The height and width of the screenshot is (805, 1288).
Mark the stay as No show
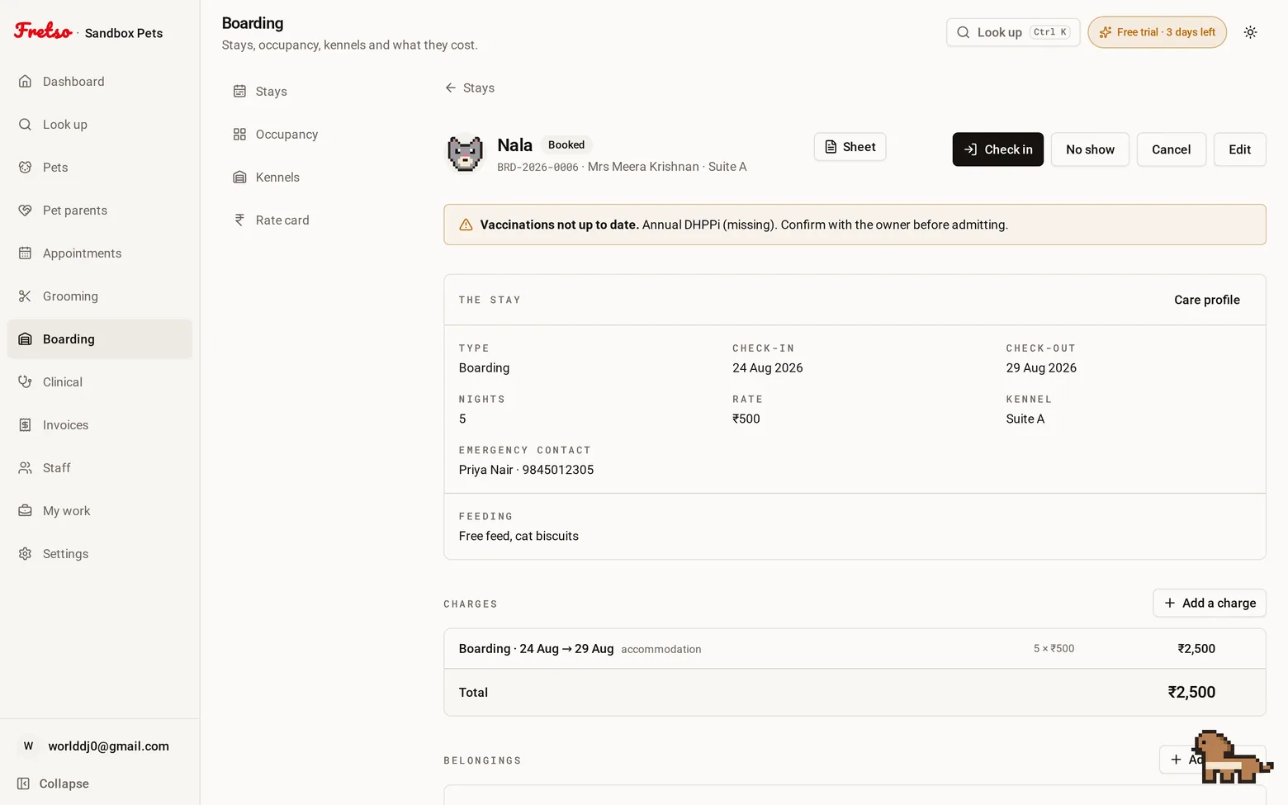(x=1090, y=149)
